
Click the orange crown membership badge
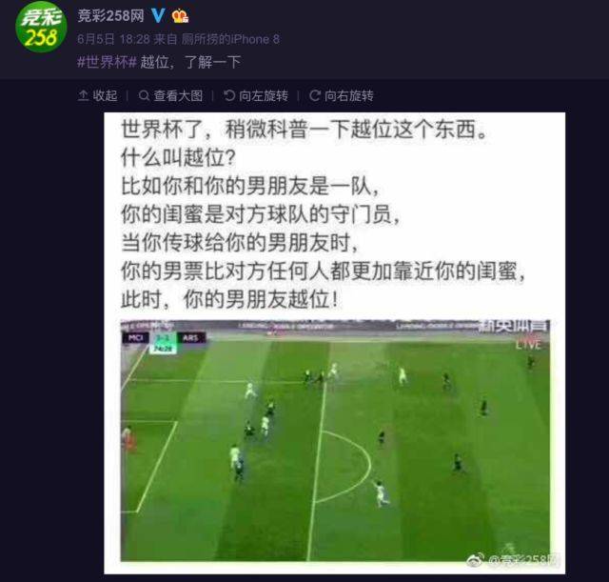tap(180, 16)
